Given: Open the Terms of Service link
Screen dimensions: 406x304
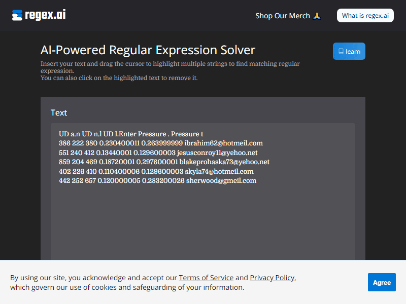Looking at the screenshot, I should (206, 278).
